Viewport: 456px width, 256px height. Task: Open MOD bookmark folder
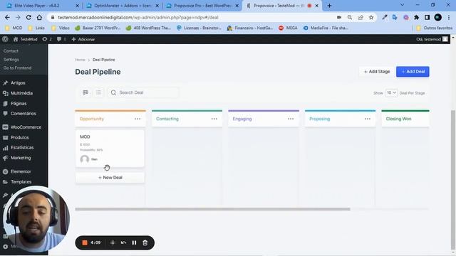[14, 28]
